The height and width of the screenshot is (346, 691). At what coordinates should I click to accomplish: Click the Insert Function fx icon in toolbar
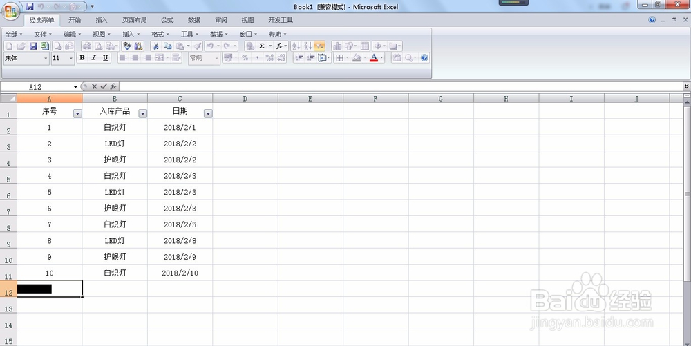(x=279, y=46)
